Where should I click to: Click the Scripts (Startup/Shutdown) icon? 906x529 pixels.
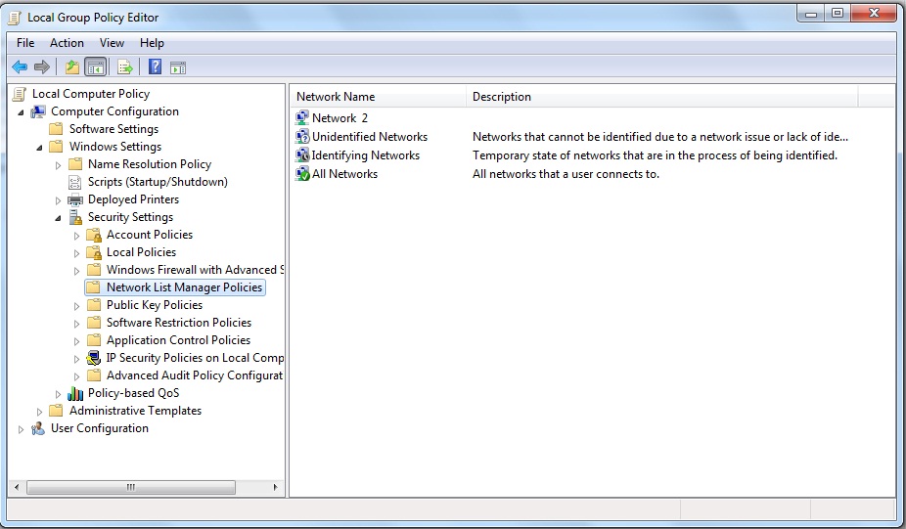pyautogui.click(x=75, y=183)
